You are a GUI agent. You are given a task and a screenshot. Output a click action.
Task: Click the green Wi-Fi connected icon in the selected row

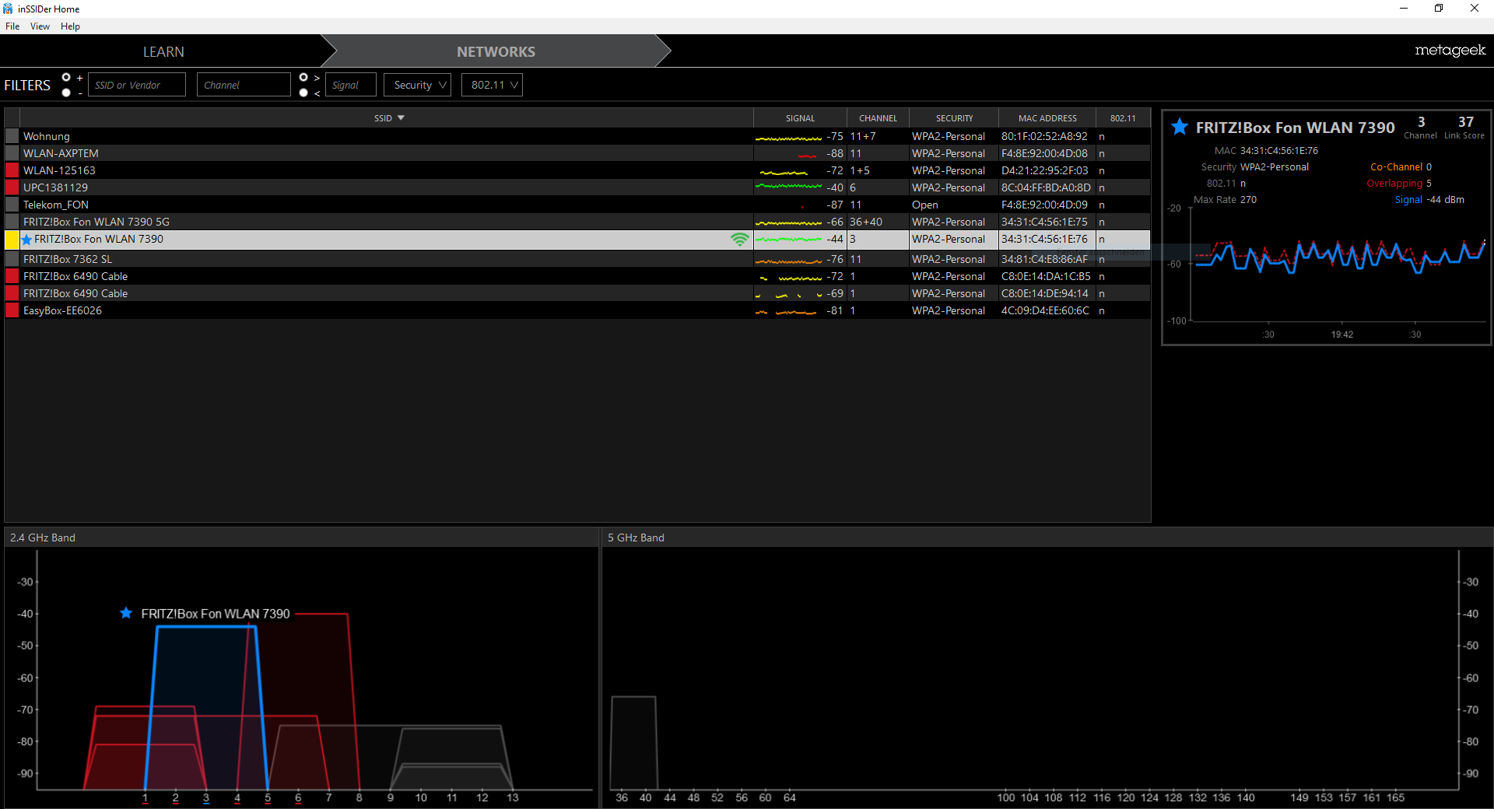tap(739, 240)
